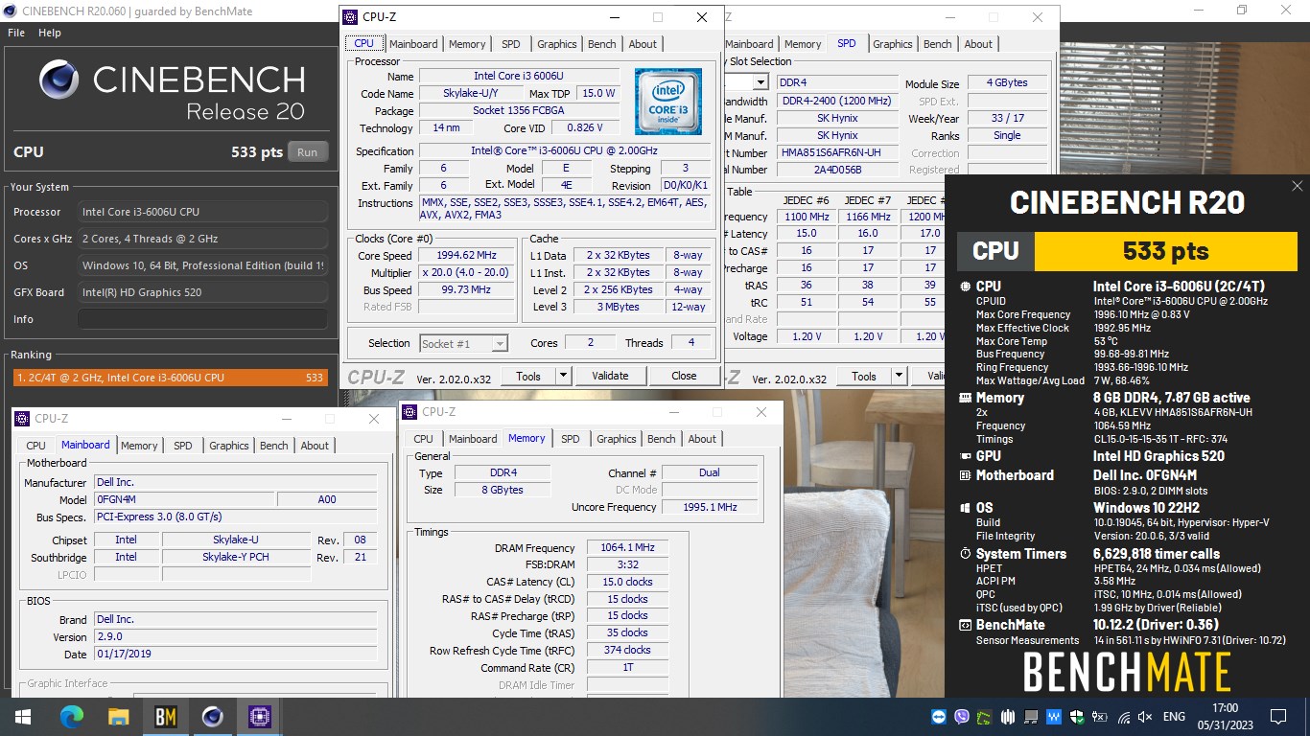Select the Graphics tab in the top CPU window
1310x736 pixels.
557,44
